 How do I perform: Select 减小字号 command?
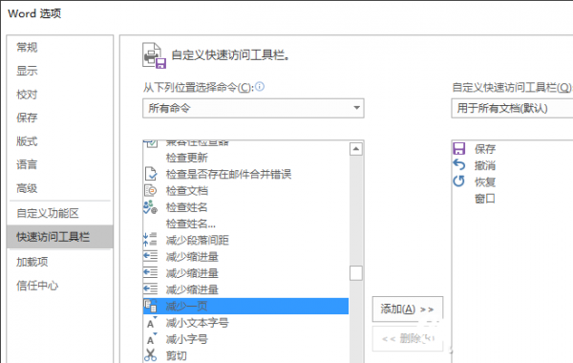click(187, 339)
